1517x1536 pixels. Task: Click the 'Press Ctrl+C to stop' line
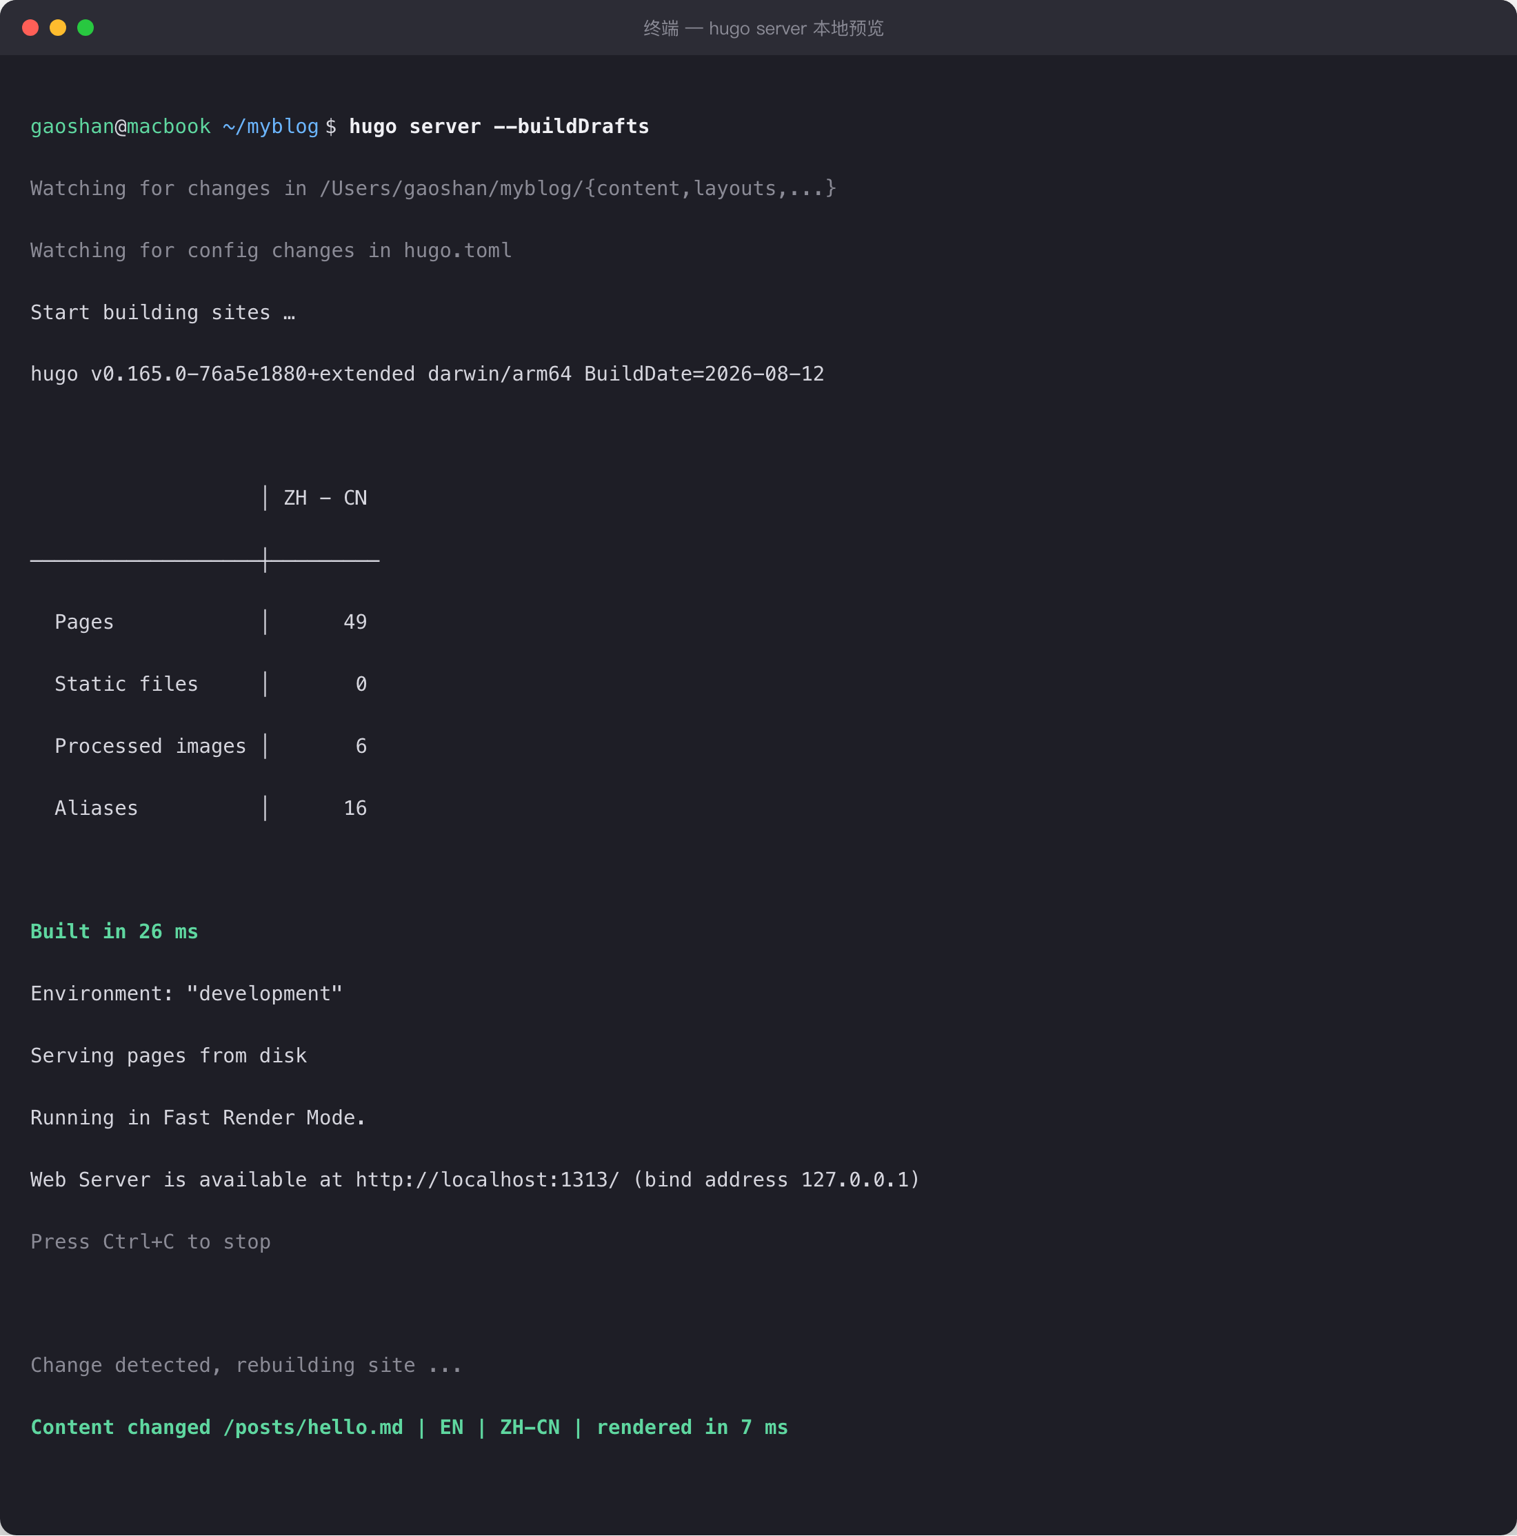150,1241
